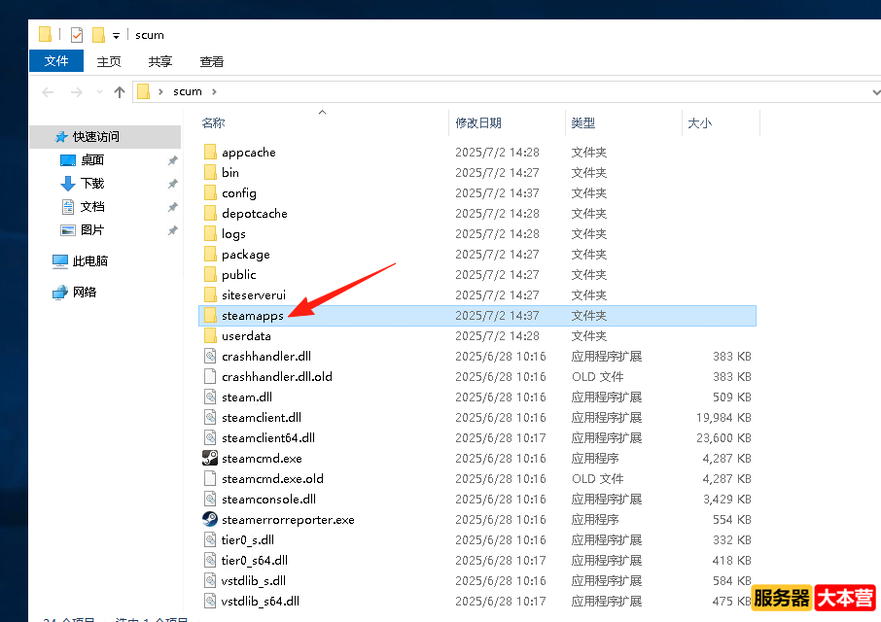
Task: Click the pin icon beside 桌面
Action: click(172, 160)
